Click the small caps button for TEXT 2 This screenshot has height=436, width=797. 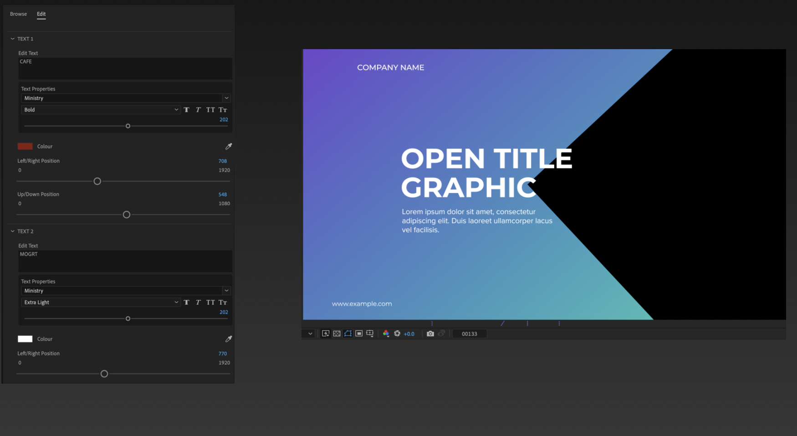(x=223, y=302)
